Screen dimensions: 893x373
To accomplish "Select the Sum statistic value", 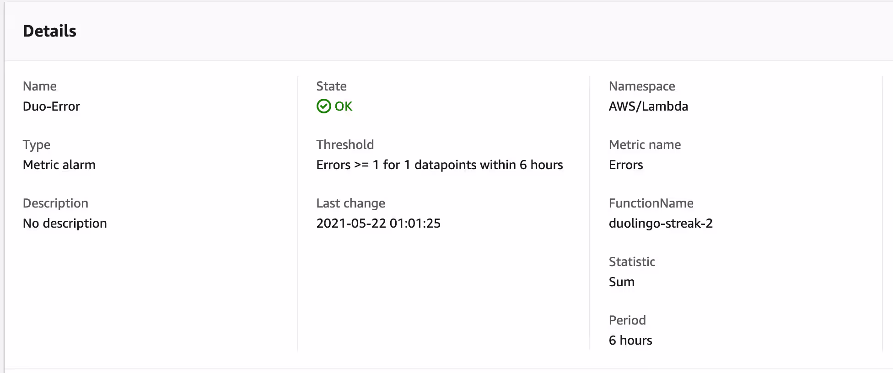I will pyautogui.click(x=621, y=282).
